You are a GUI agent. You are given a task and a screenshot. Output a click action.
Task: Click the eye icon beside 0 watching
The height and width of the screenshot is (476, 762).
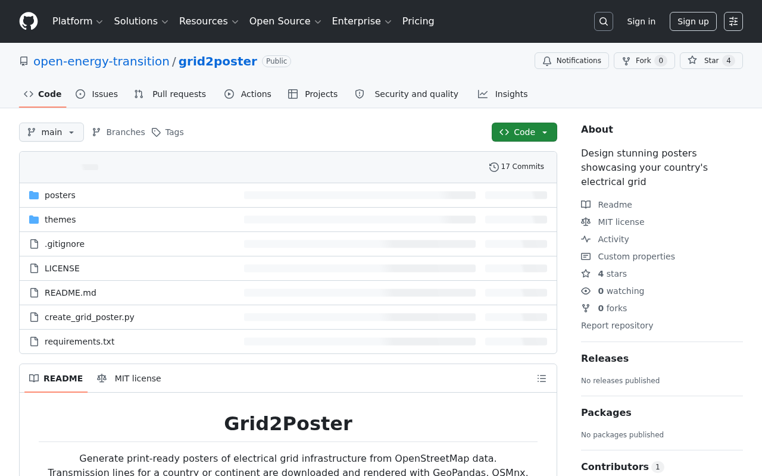[586, 291]
